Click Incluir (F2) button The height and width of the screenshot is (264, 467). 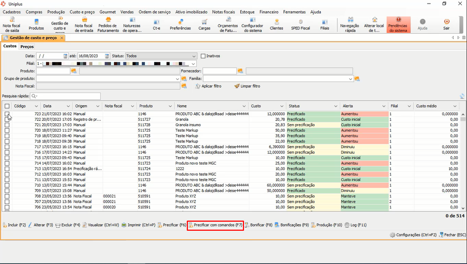pos(14,225)
